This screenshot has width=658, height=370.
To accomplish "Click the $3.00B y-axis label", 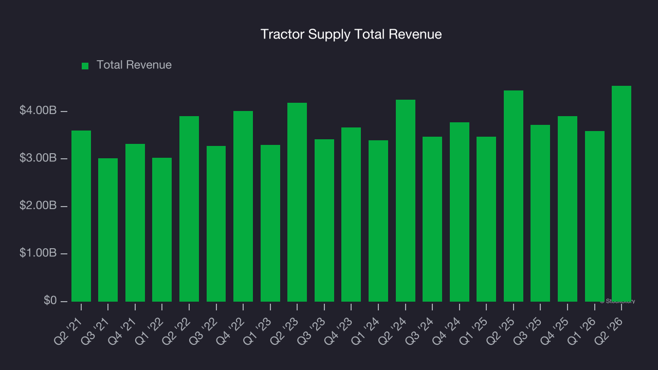I will tap(38, 158).
